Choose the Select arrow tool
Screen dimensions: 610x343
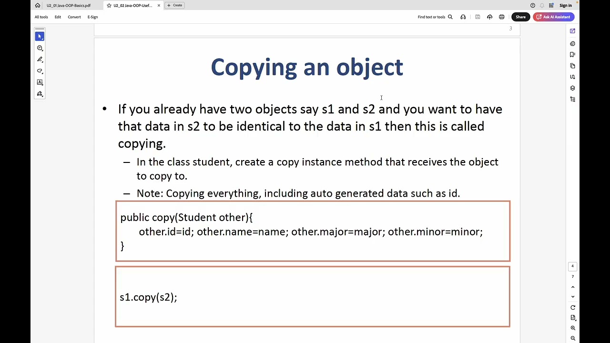(x=40, y=37)
